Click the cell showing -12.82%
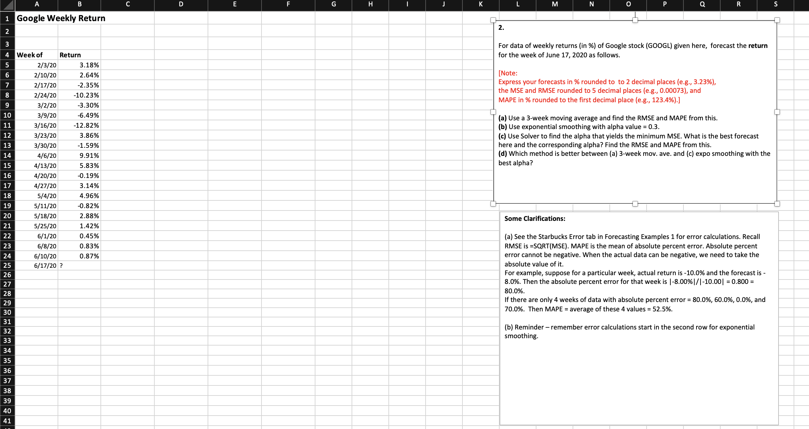This screenshot has width=809, height=429. pyautogui.click(x=79, y=125)
